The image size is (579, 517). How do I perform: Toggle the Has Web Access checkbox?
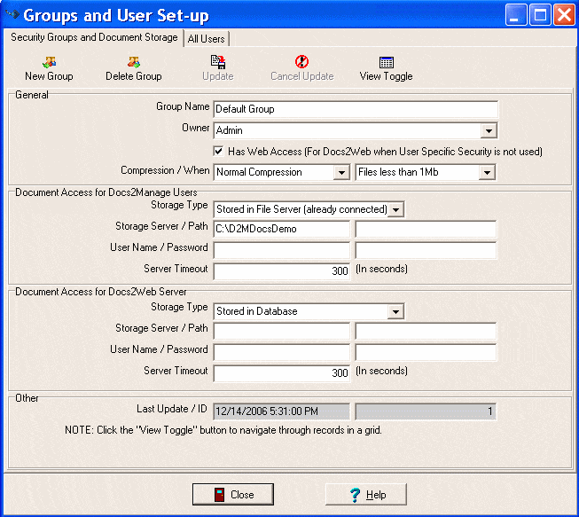pos(219,152)
